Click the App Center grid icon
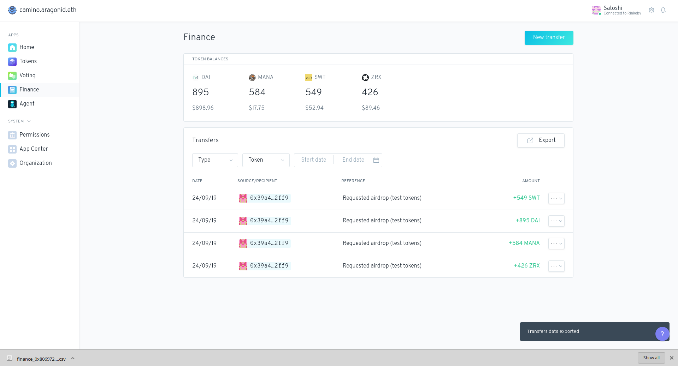 tap(12, 149)
